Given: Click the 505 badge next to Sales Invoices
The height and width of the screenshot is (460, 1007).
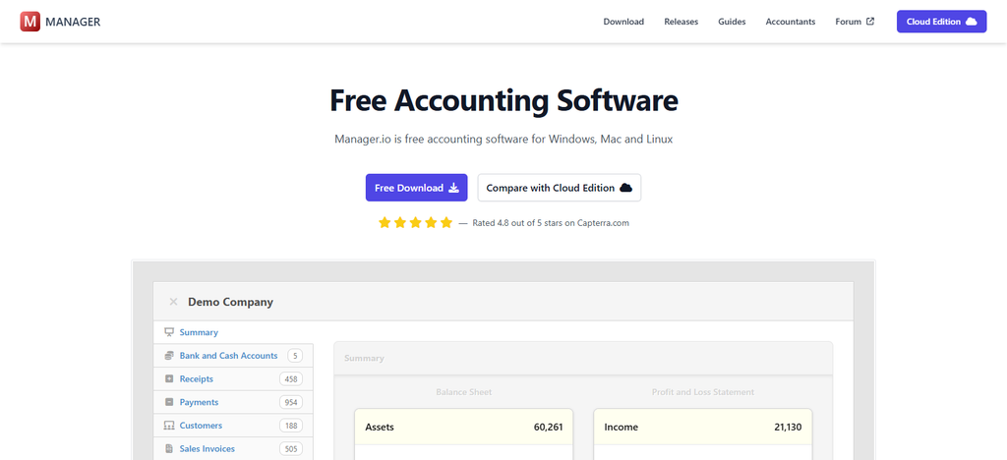Looking at the screenshot, I should (291, 448).
